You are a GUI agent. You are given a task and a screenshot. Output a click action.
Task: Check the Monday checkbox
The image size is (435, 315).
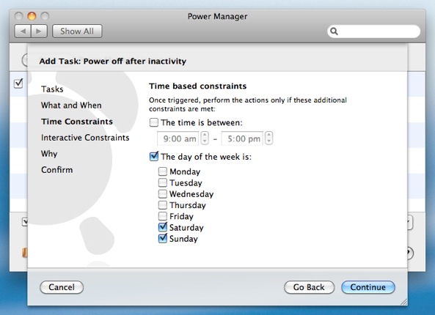(163, 171)
